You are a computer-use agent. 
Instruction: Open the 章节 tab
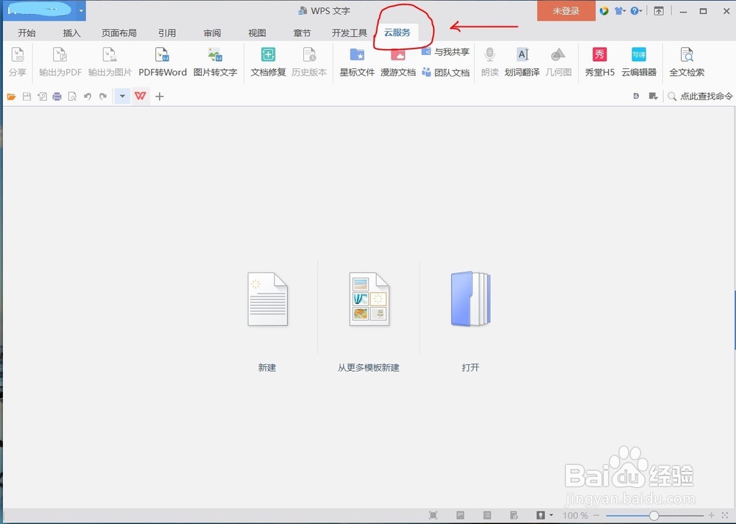point(302,33)
